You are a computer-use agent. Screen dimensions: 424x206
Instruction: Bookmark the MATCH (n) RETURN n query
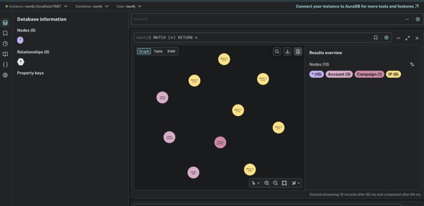tap(376, 37)
